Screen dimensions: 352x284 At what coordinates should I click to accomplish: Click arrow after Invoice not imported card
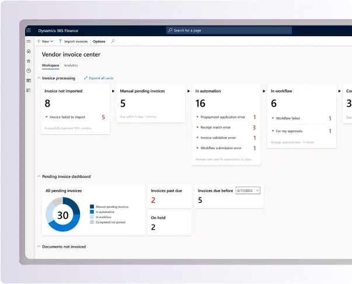click(113, 91)
